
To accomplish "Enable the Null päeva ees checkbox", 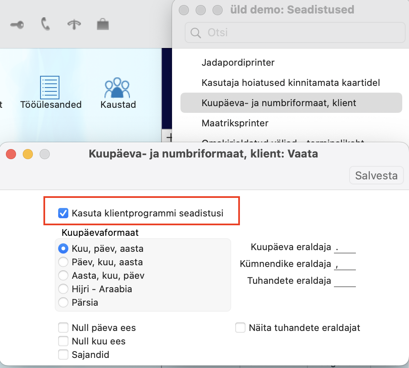I will (x=63, y=328).
